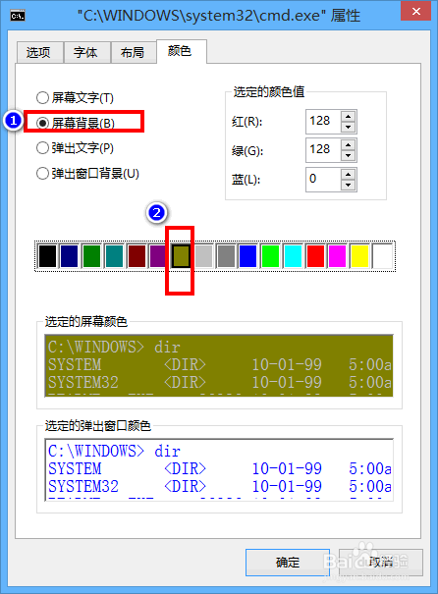
Task: Pick the cyan color swatch
Action: click(x=293, y=256)
